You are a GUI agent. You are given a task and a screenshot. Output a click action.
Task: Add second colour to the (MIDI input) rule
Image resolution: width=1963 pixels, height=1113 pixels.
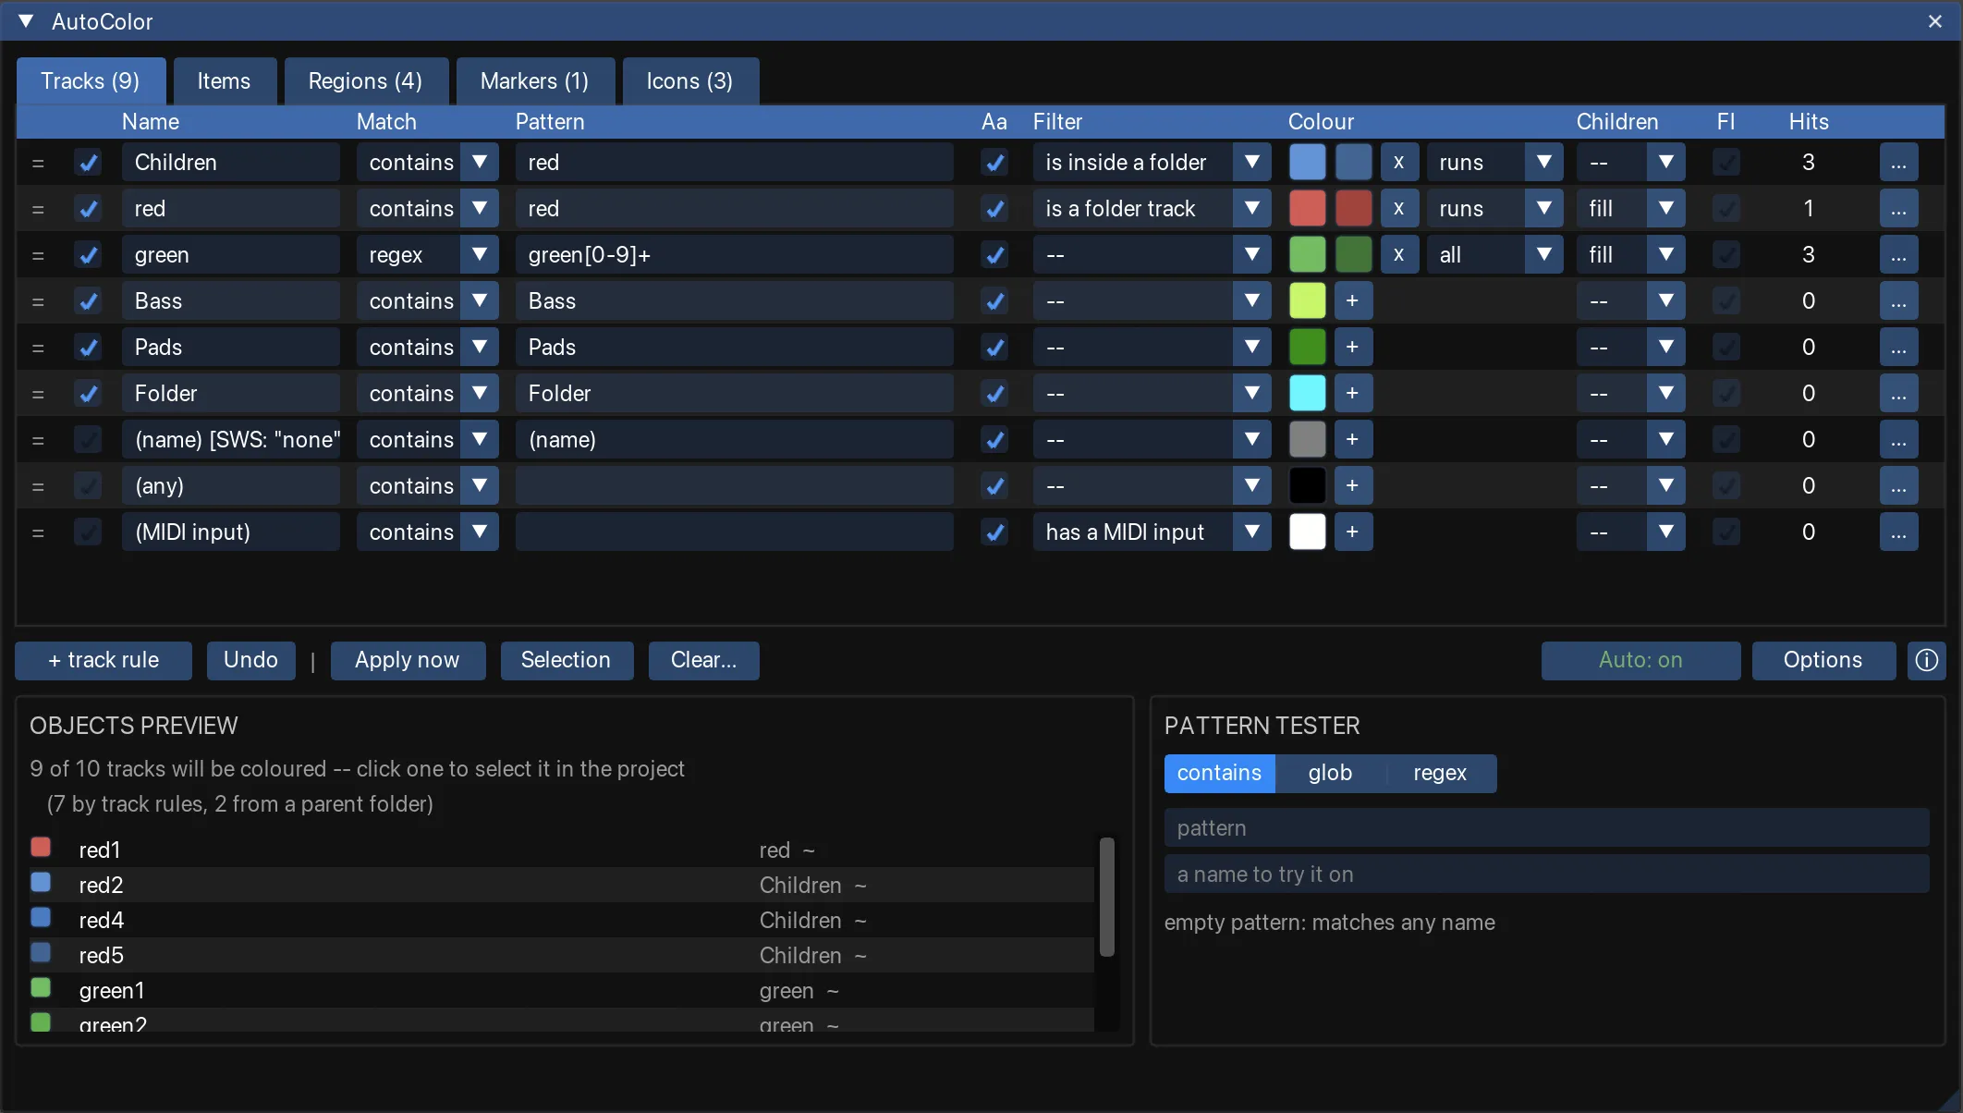pos(1353,532)
